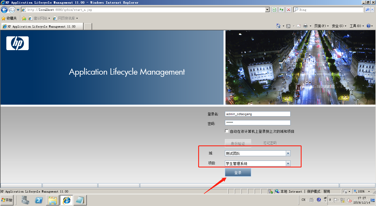Click the 忘记密码 forgot password link

point(270,143)
